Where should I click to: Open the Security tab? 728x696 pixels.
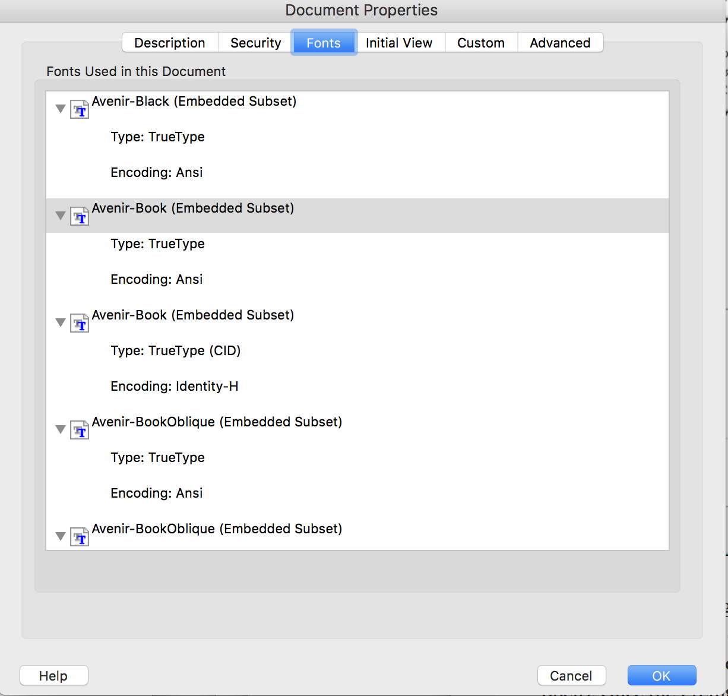255,43
